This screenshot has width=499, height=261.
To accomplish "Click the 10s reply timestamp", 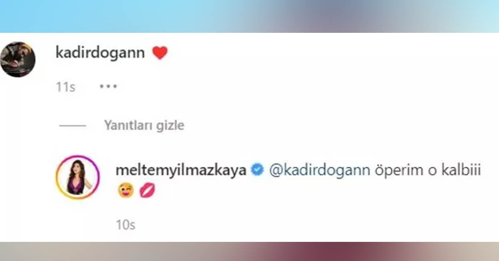I will pos(126,225).
